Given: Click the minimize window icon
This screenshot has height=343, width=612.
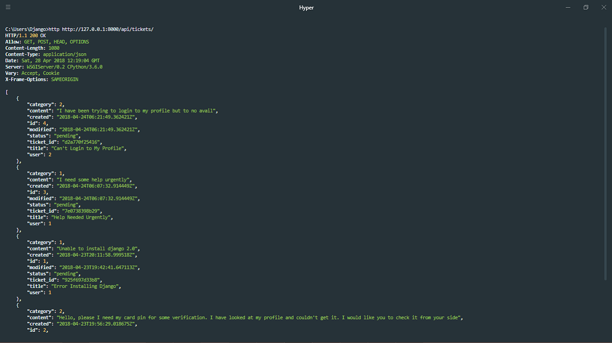Looking at the screenshot, I should (568, 7).
